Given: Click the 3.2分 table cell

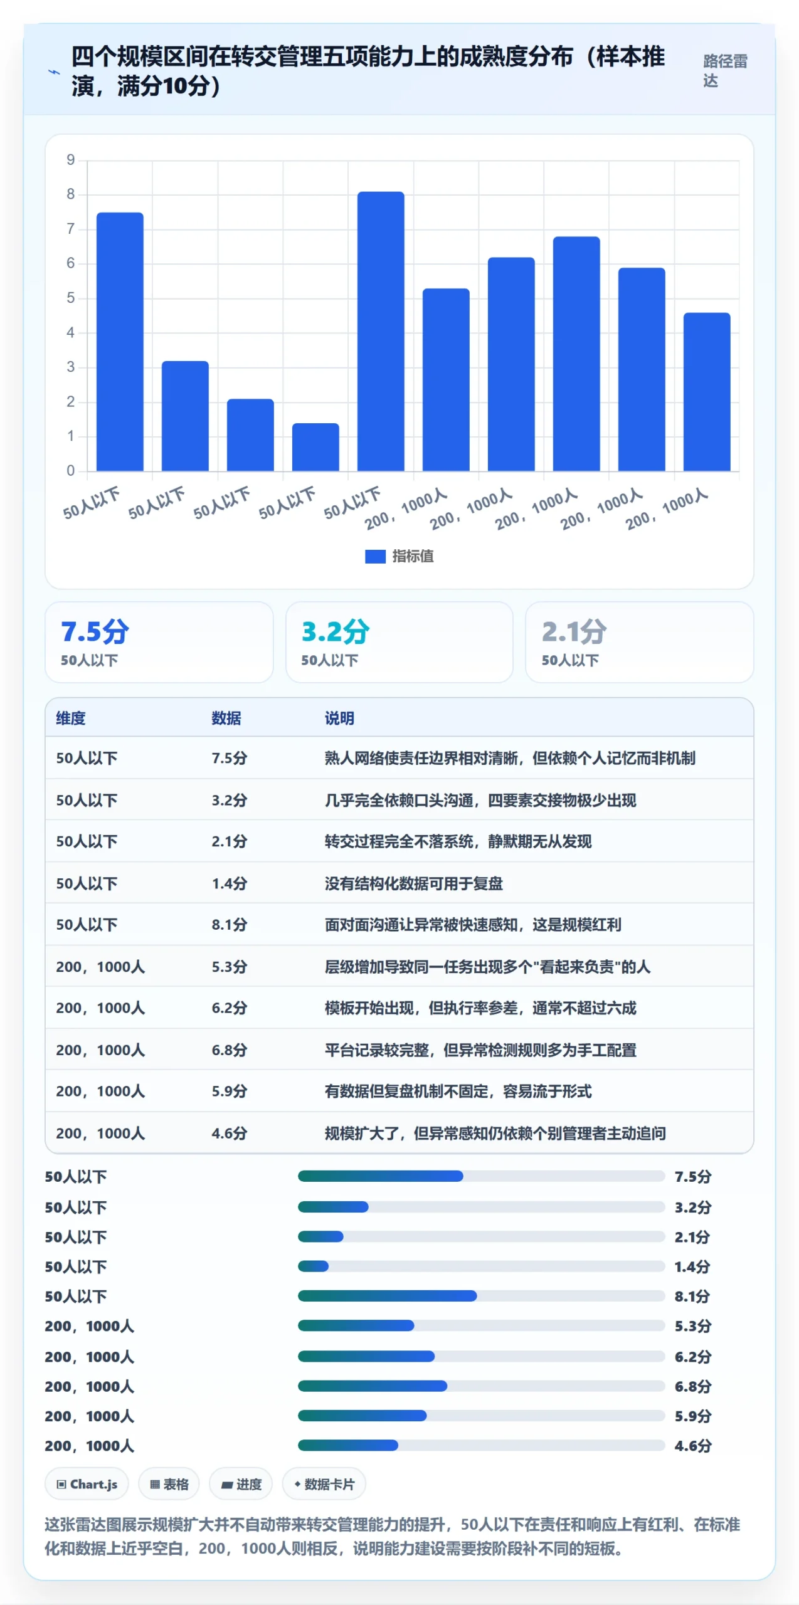Looking at the screenshot, I should (x=230, y=800).
